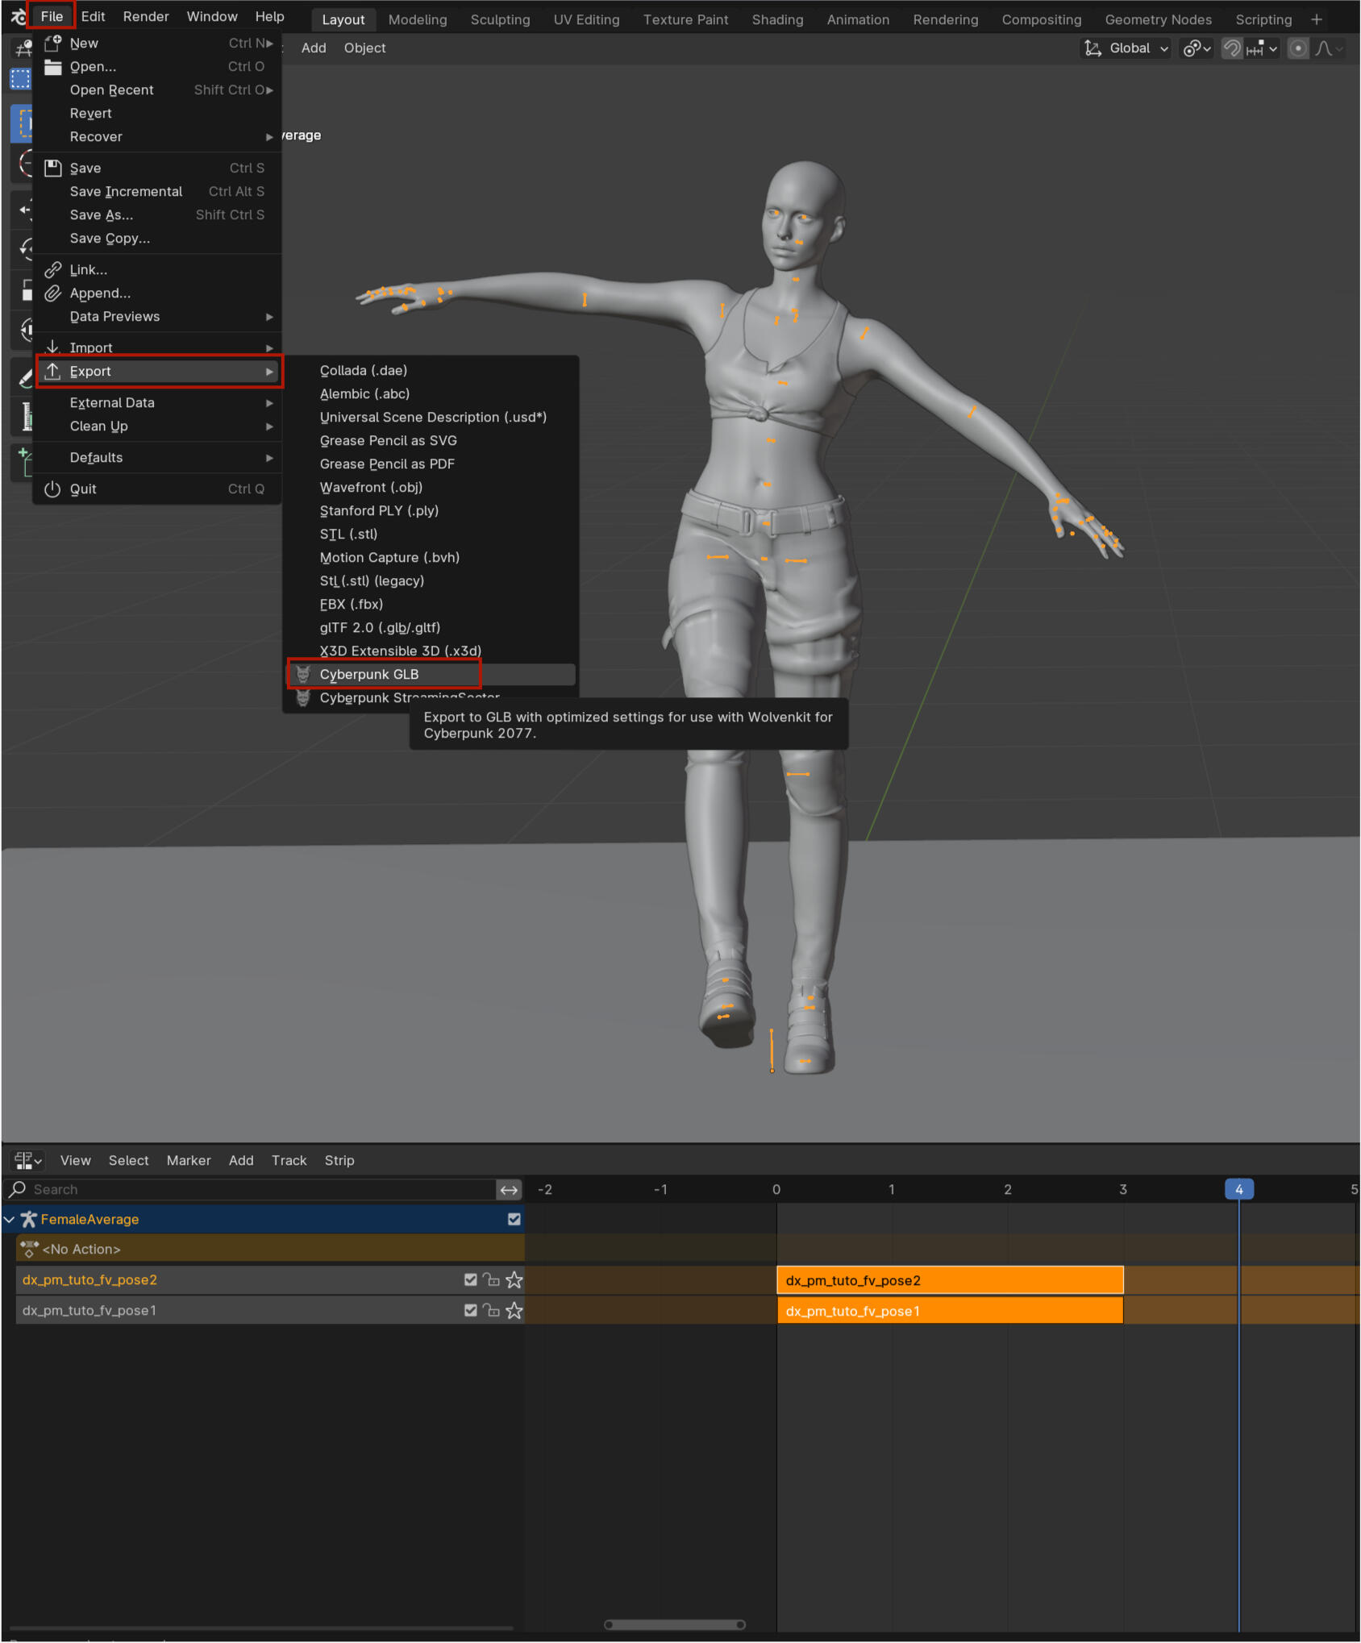Choose Cyberpunk GLB from Export submenu

369,674
